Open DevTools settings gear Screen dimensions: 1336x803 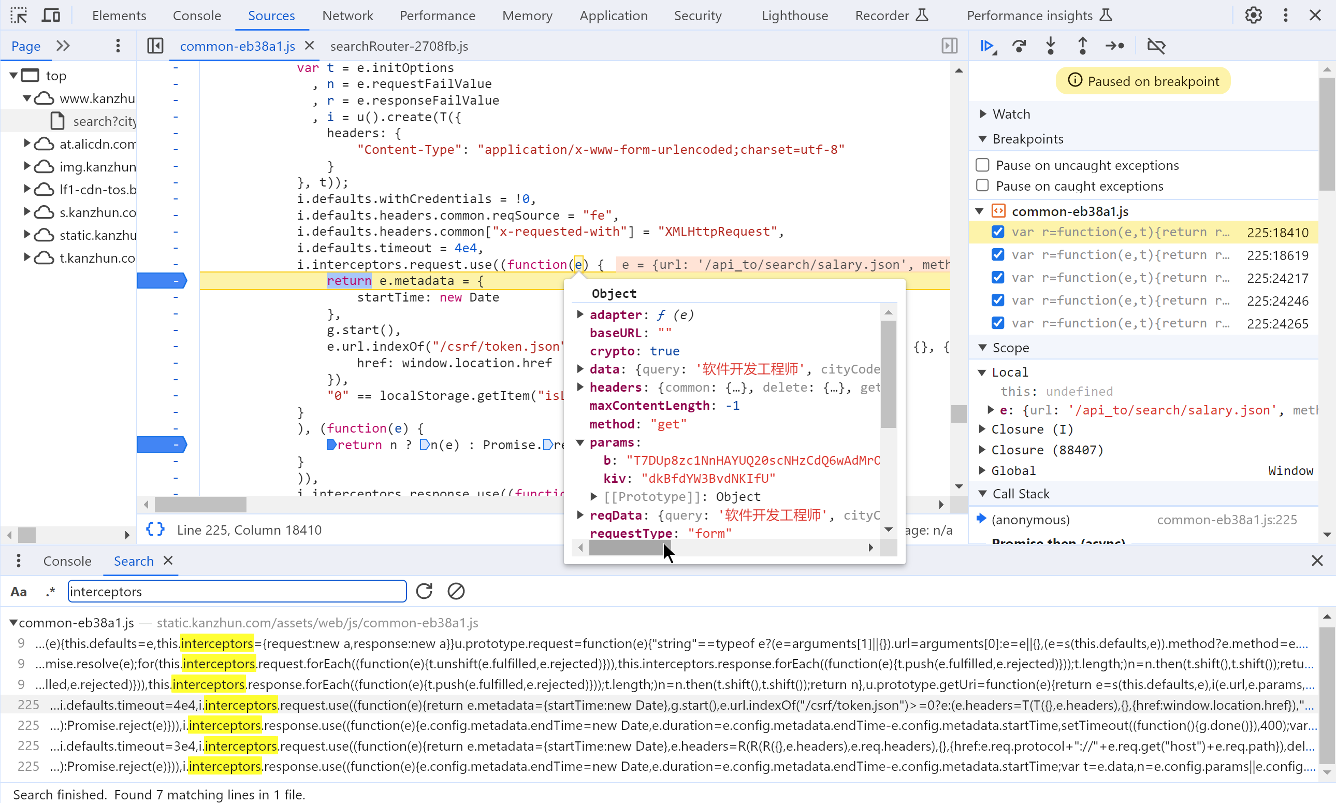coord(1253,15)
